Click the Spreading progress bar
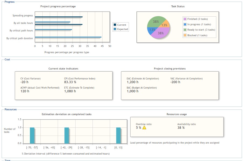Image resolution: width=243 pixels, height=161 pixels. coord(59,17)
